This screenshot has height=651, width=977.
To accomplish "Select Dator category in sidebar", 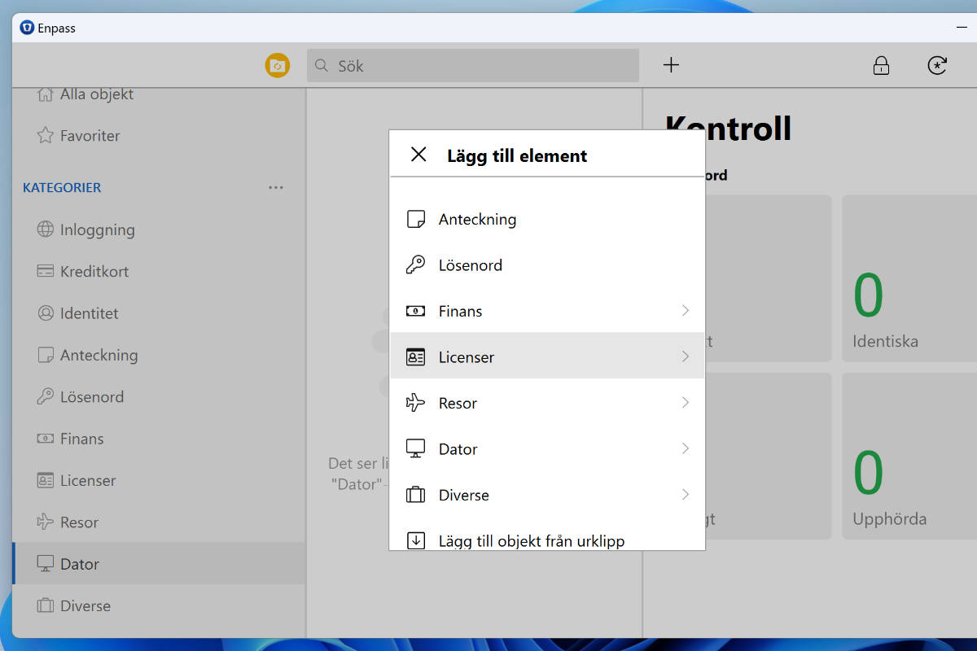I will point(159,564).
